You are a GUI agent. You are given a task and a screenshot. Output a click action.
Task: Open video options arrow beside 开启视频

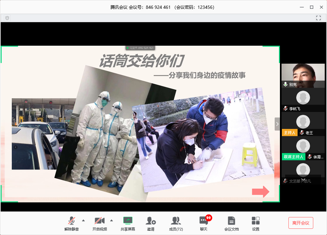(111, 220)
